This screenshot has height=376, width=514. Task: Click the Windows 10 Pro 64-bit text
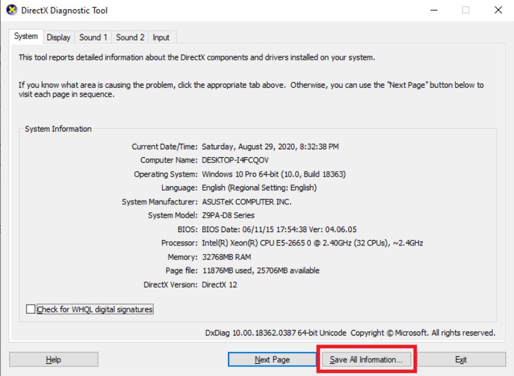(274, 174)
